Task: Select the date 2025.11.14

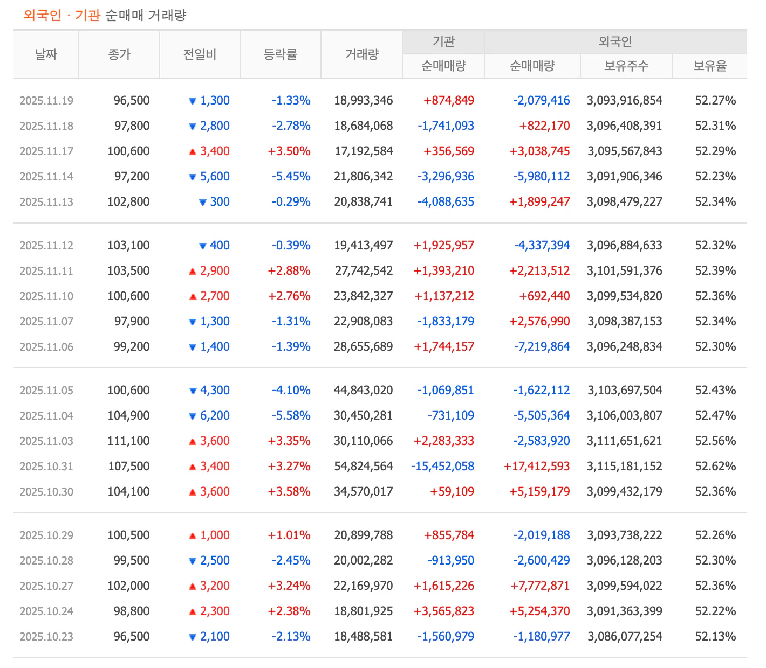Action: [x=46, y=177]
